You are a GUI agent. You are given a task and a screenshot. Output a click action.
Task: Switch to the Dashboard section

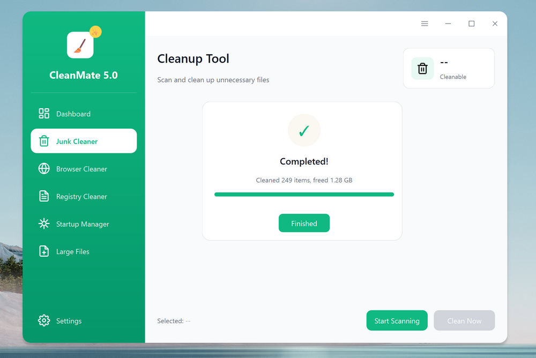pos(73,114)
